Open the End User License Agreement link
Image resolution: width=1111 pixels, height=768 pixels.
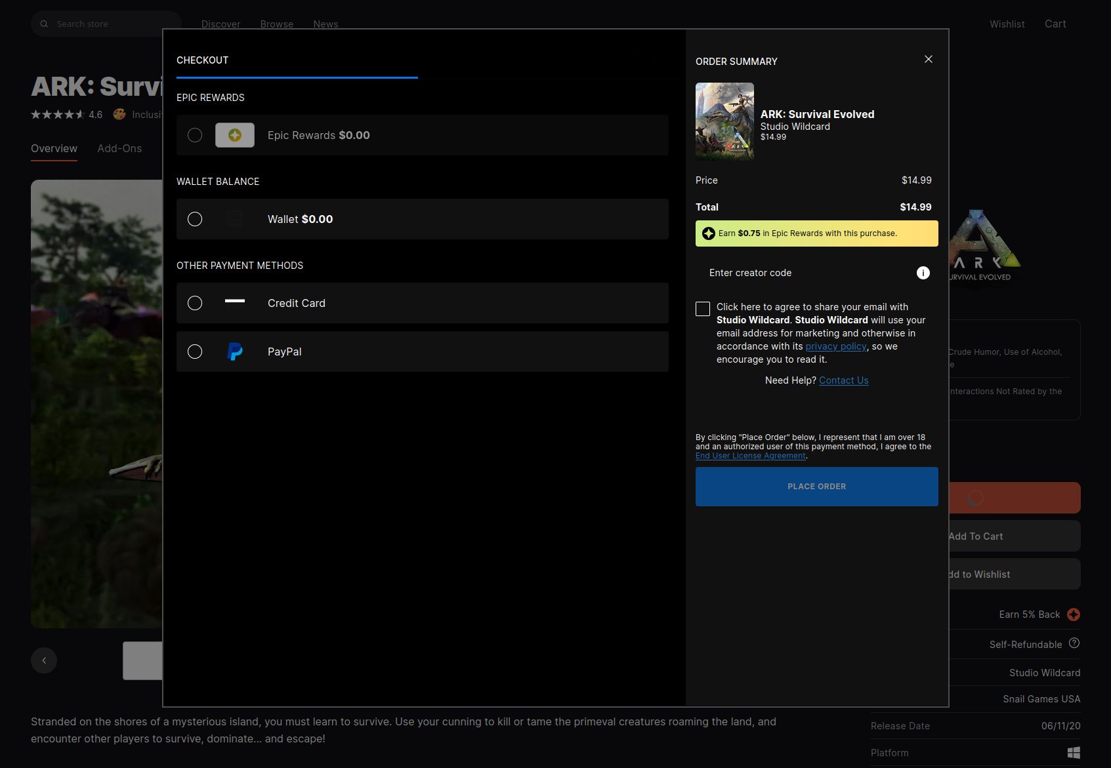pyautogui.click(x=751, y=456)
